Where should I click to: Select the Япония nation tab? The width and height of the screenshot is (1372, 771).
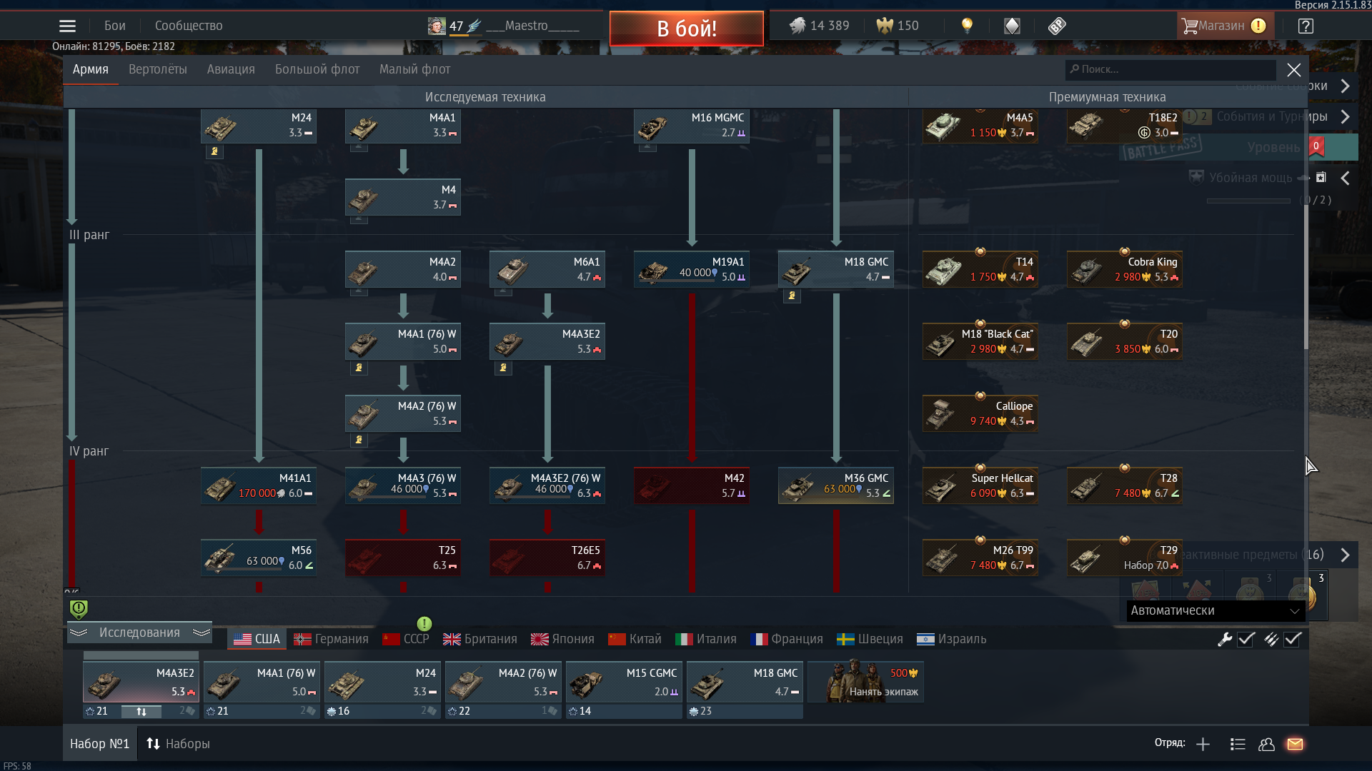(562, 639)
